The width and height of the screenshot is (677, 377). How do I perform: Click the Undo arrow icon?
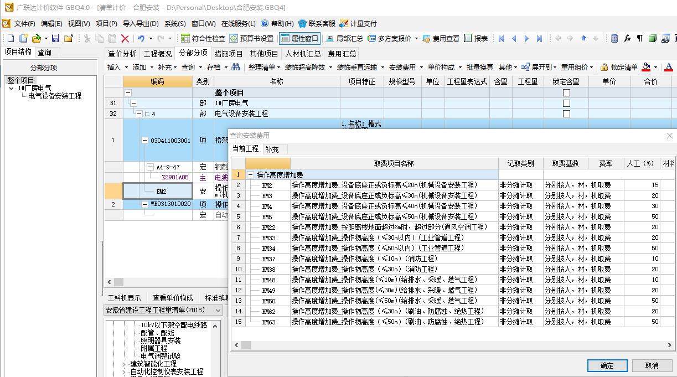point(141,38)
